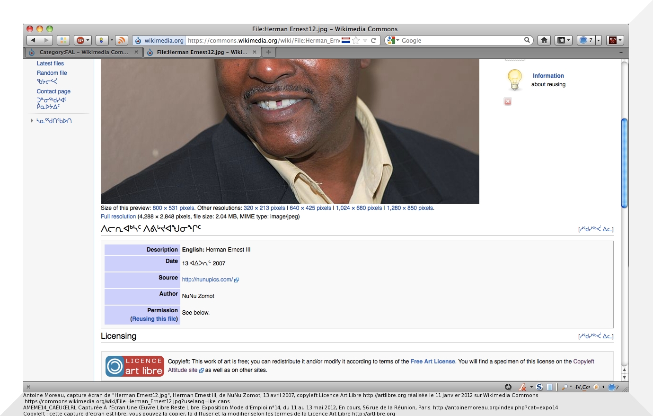
Task: Open the Free Art License link
Action: 432,362
